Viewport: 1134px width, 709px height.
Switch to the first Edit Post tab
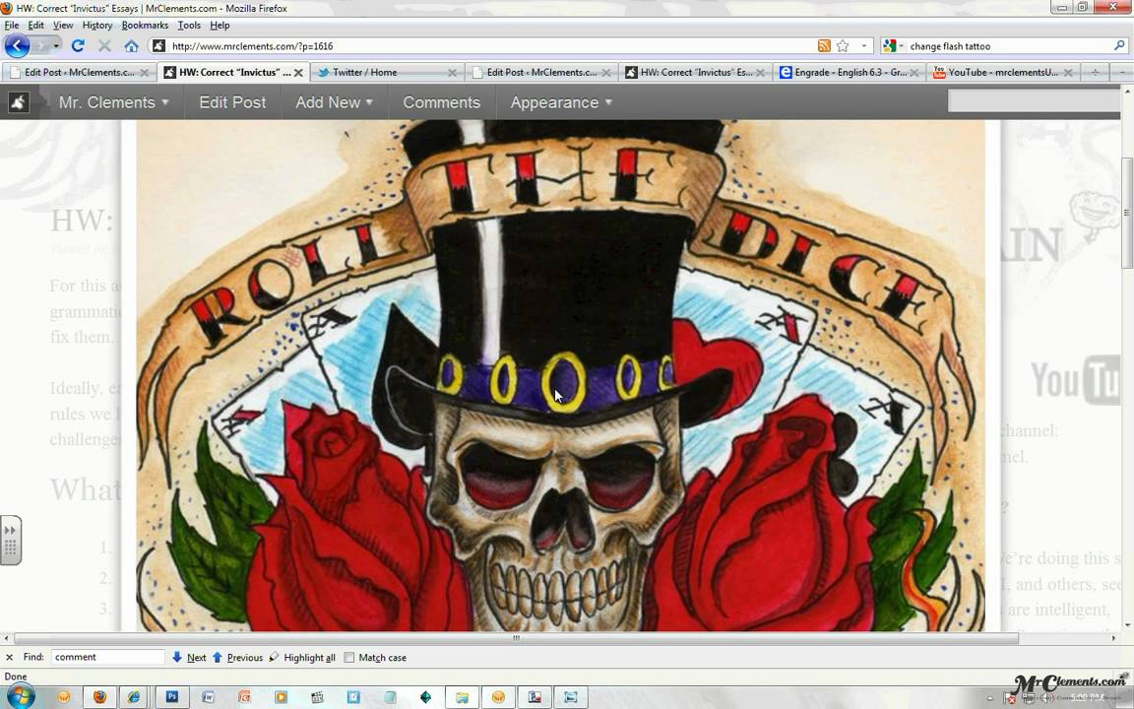pos(79,72)
